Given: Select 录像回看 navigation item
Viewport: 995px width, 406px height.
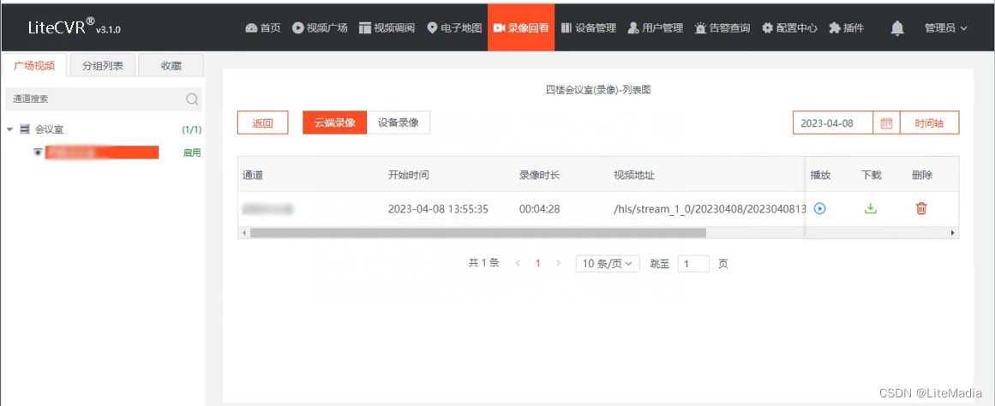Looking at the screenshot, I should tap(521, 28).
